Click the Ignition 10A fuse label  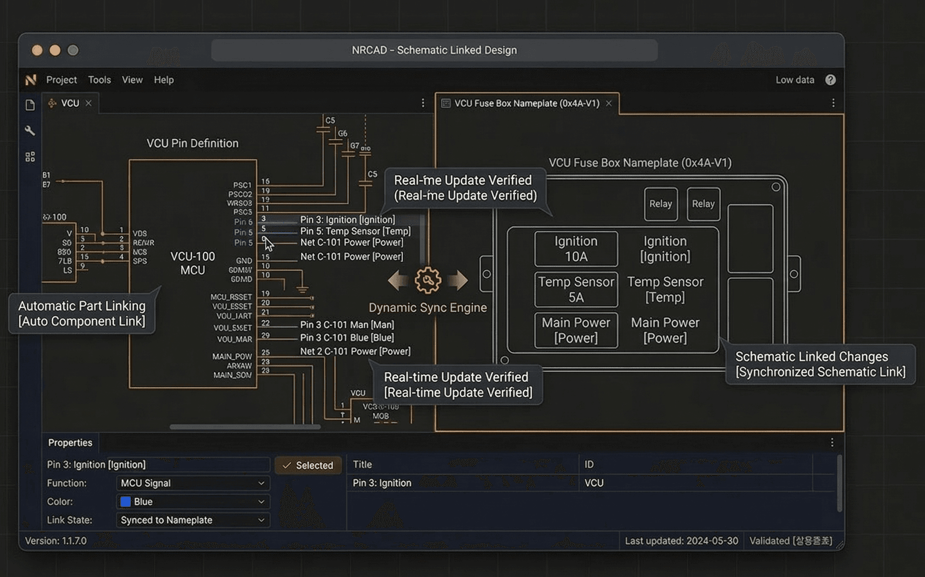point(576,249)
